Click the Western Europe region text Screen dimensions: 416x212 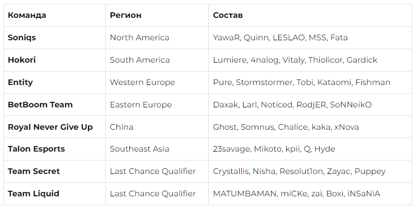pyautogui.click(x=142, y=82)
